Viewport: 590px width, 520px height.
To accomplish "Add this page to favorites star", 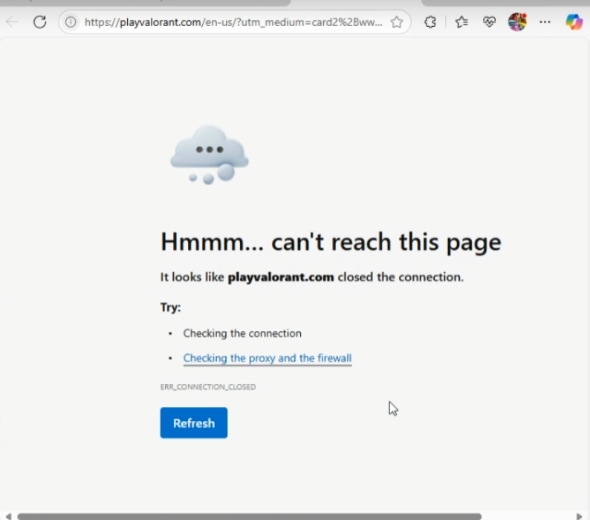I will [x=397, y=22].
